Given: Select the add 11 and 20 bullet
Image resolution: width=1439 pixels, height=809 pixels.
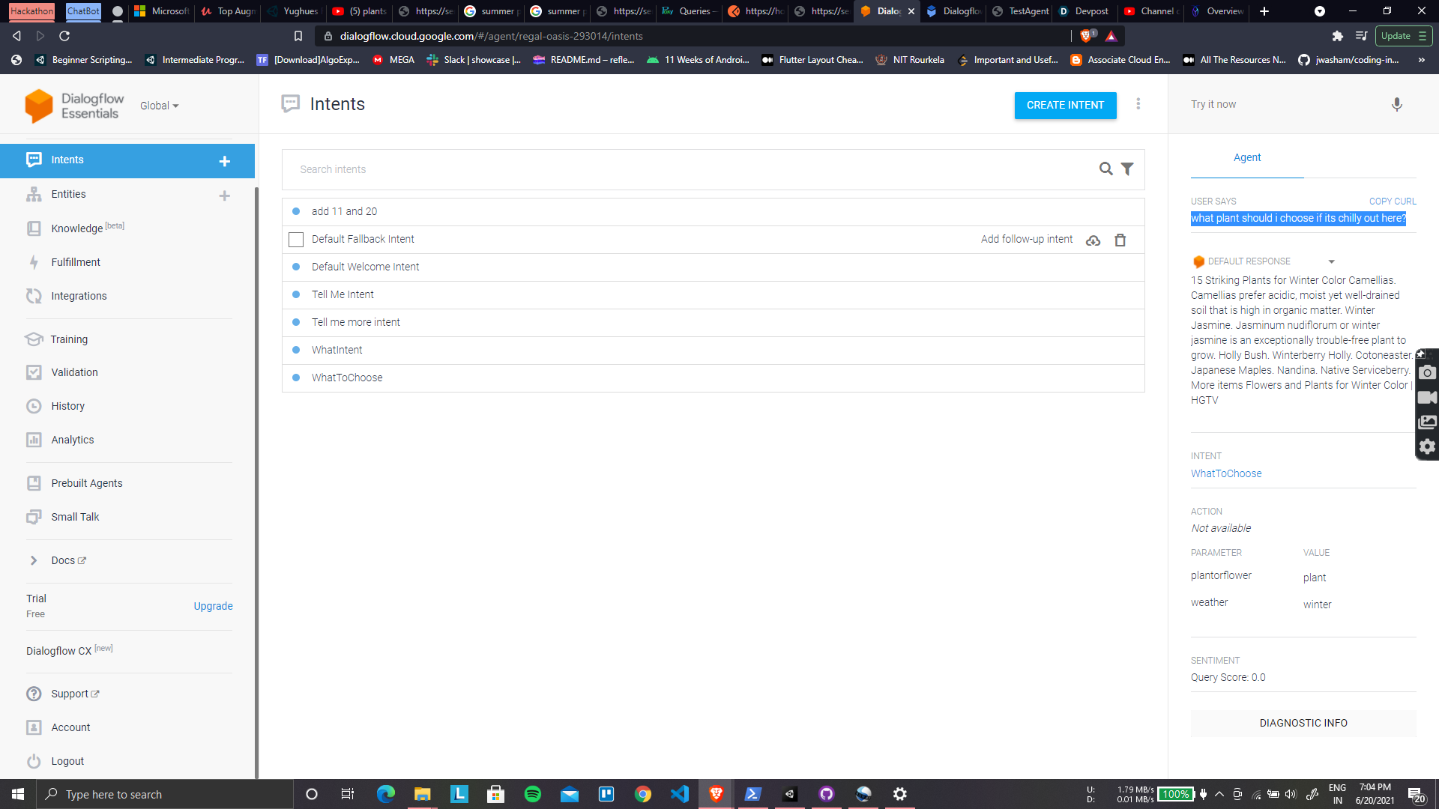Looking at the screenshot, I should coord(296,211).
